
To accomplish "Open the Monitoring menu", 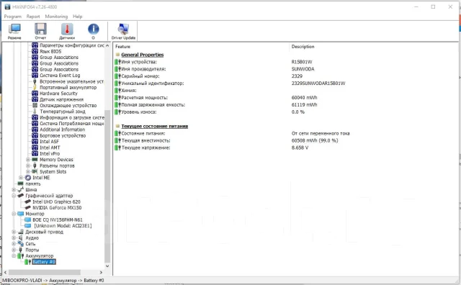I will 56,17.
